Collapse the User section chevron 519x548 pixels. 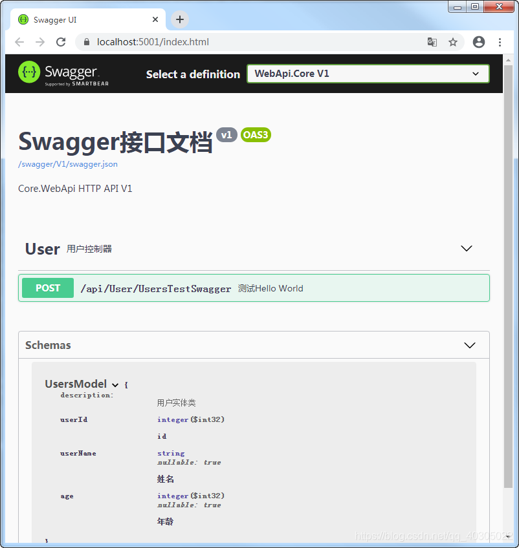coord(467,249)
